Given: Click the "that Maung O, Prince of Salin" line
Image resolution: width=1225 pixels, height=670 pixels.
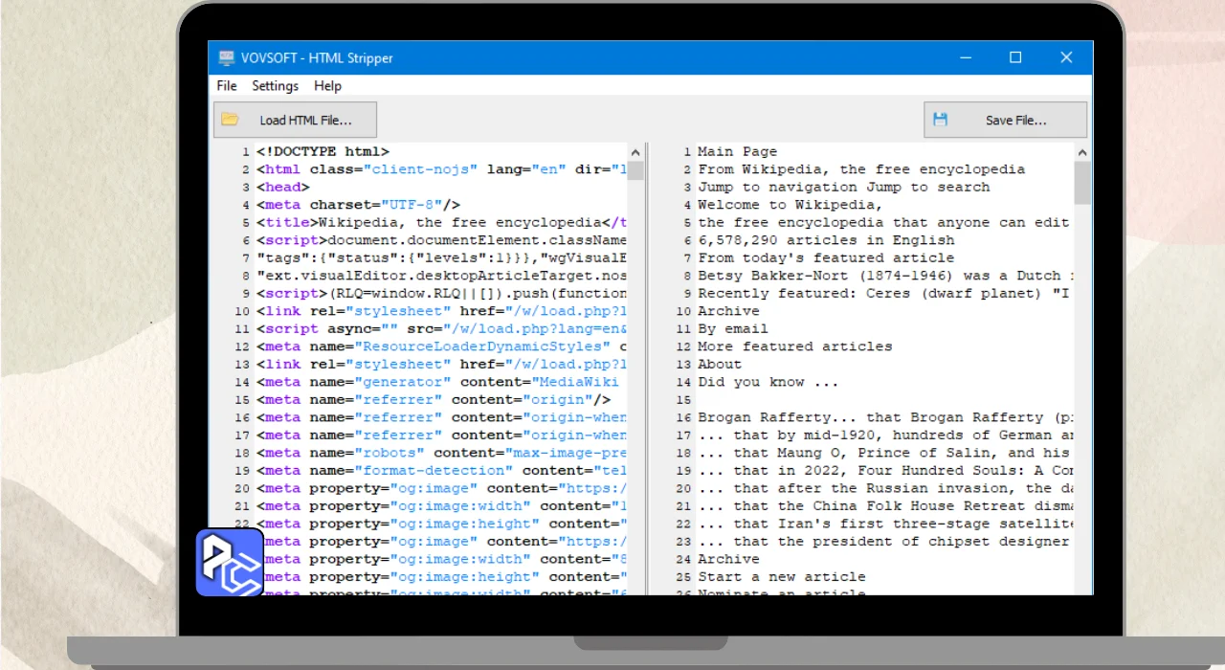Looking at the screenshot, I should [x=885, y=452].
